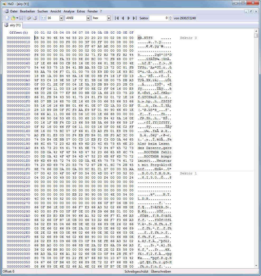Click decoded text 't mit Strg+Alt+E'

click(x=155, y=165)
